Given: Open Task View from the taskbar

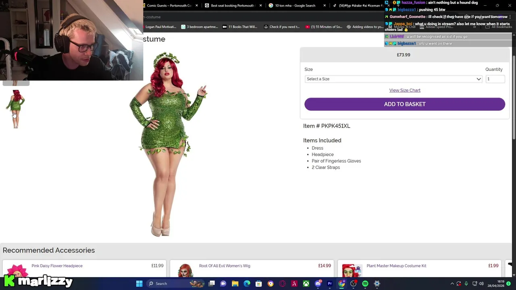Looking at the screenshot, I should click(x=212, y=284).
